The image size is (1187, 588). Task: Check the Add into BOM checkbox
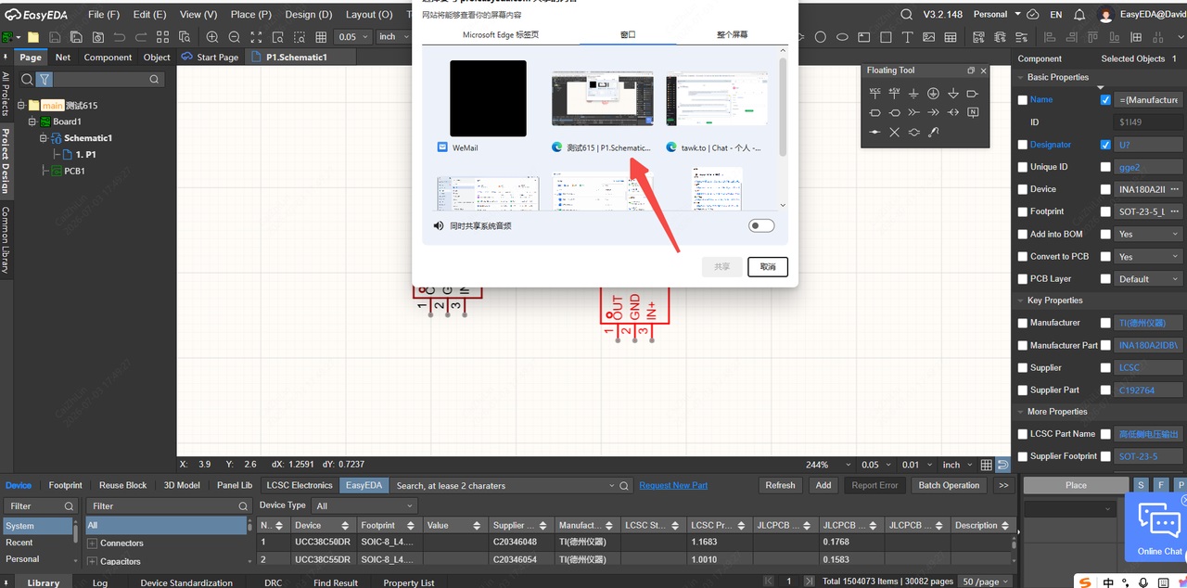1022,234
